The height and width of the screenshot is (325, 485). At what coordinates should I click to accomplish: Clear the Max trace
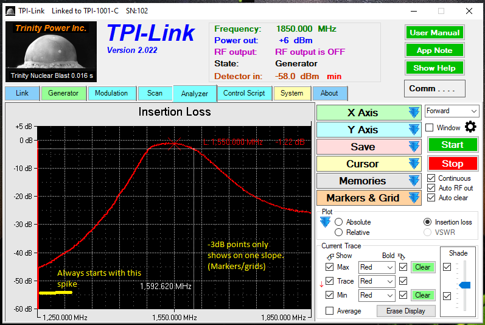click(x=423, y=267)
